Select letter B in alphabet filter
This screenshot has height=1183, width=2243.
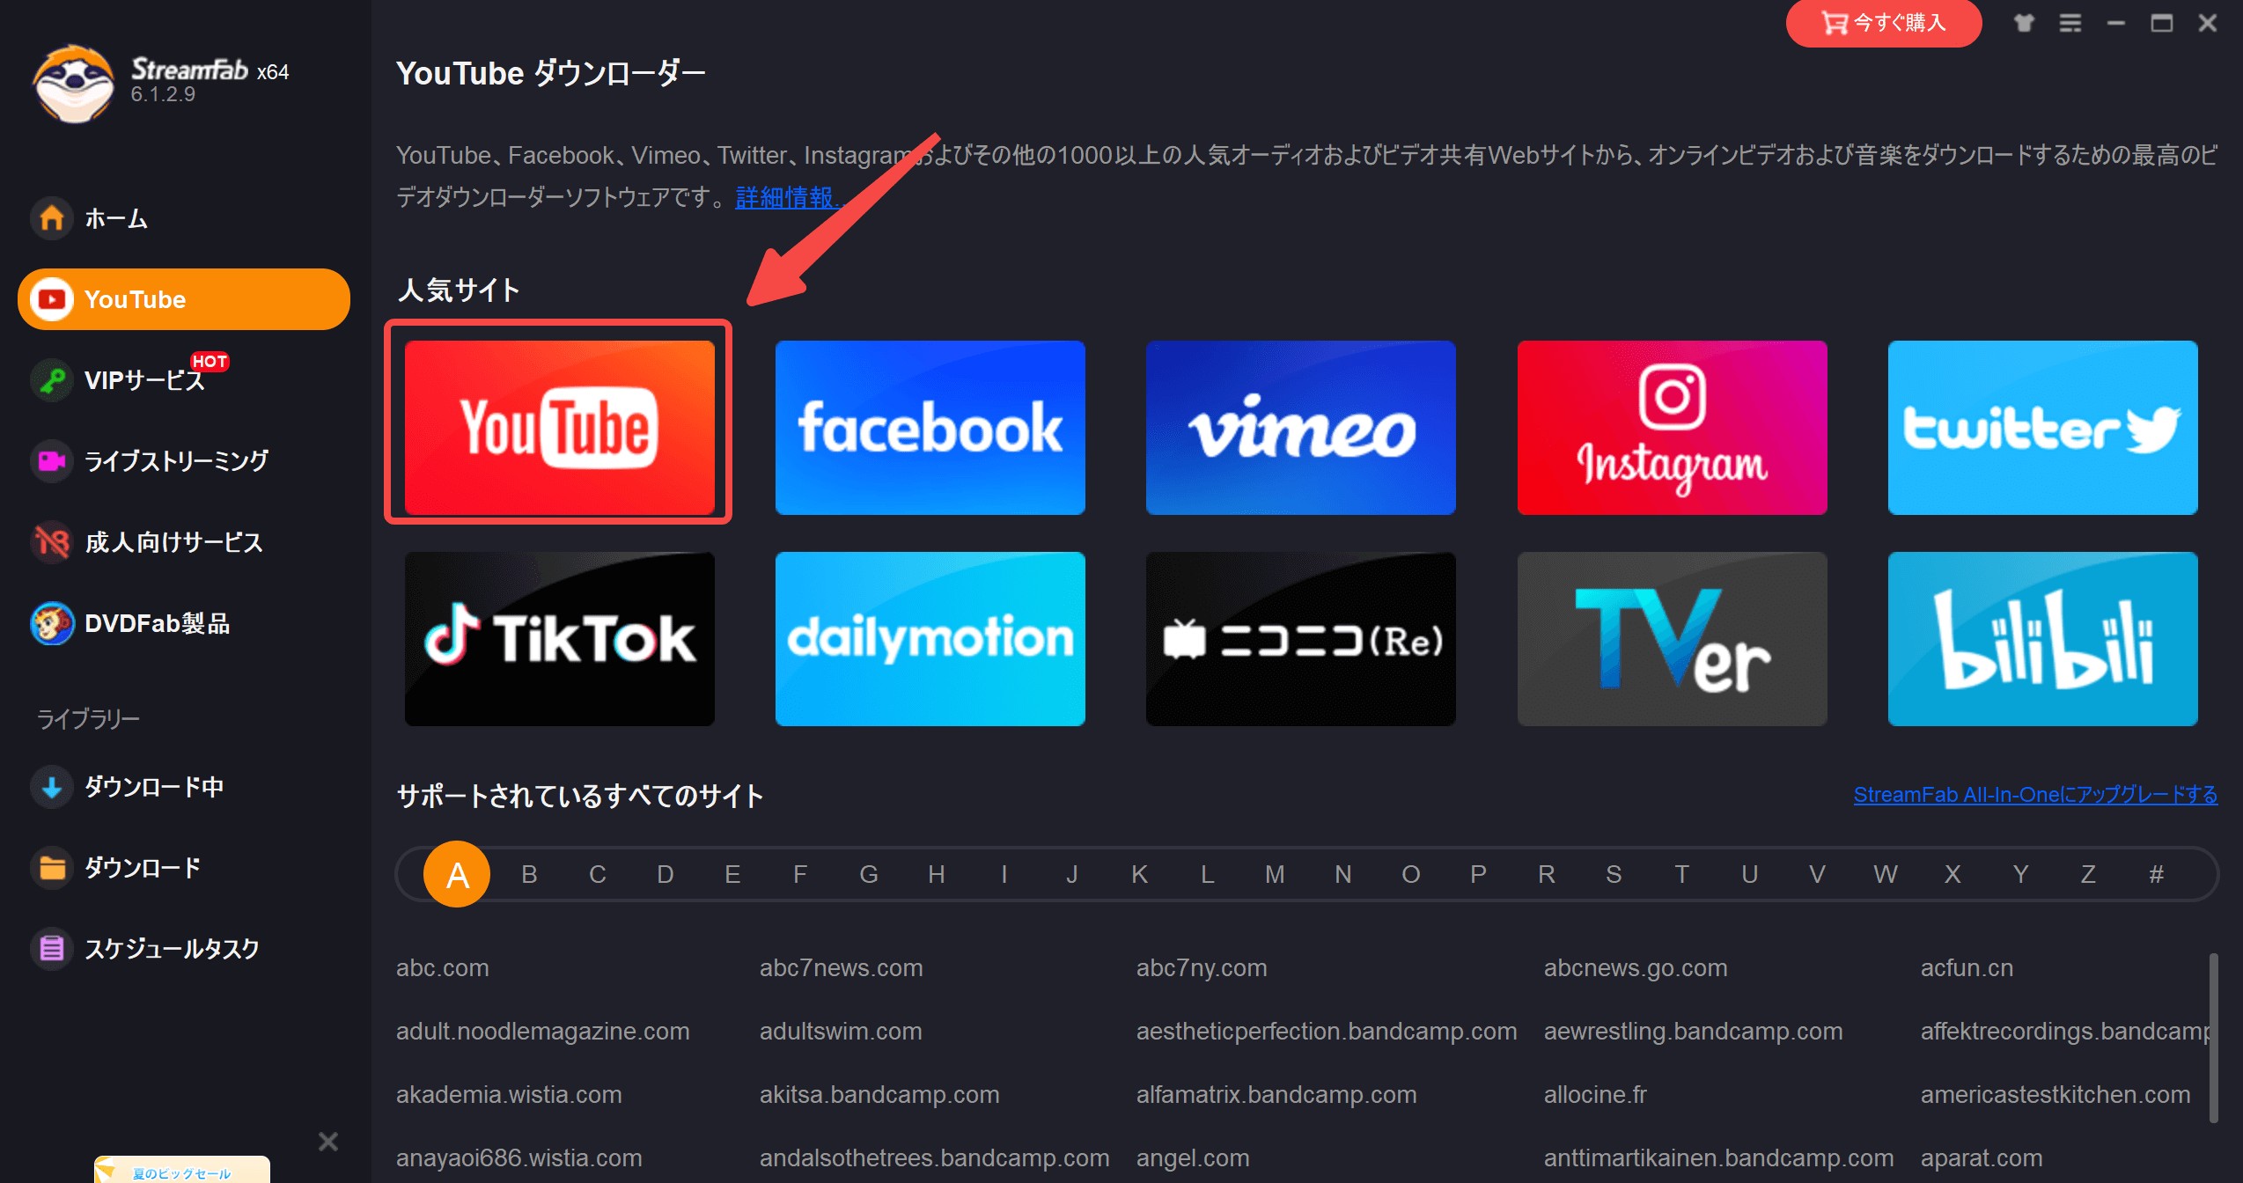coord(529,874)
